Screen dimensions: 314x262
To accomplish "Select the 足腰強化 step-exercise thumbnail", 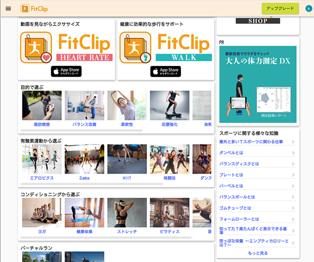I will (x=170, y=106).
